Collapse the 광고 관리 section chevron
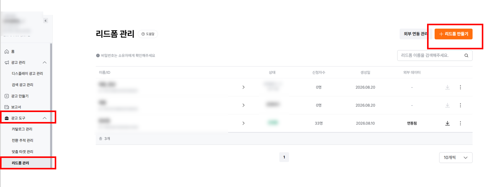This screenshot has height=187, width=486. tap(45, 62)
